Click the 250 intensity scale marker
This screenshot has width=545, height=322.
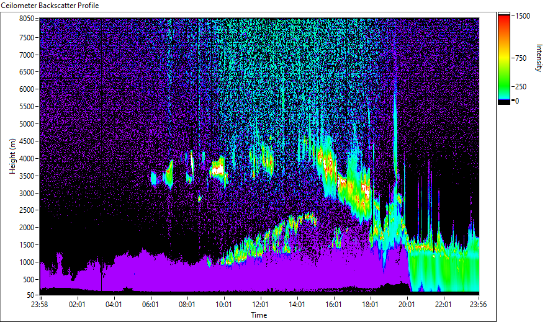pyautogui.click(x=521, y=87)
